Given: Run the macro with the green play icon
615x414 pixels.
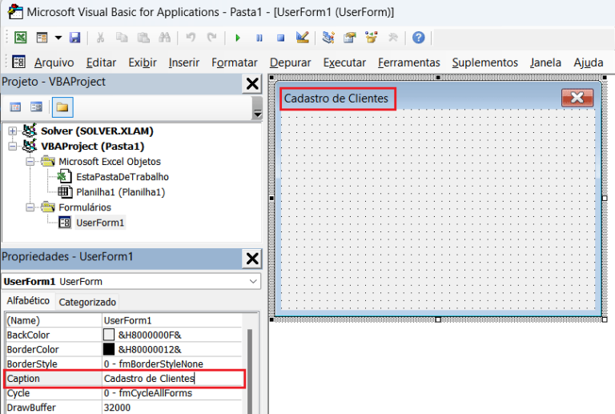Looking at the screenshot, I should tap(237, 38).
